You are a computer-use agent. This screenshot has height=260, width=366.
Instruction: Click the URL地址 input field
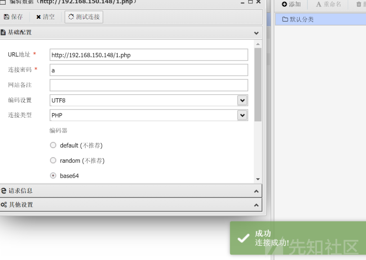149,55
